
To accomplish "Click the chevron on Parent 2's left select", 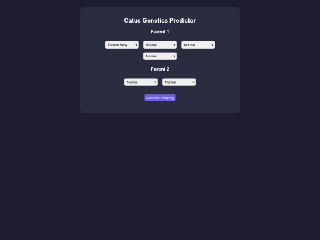I will [155, 82].
